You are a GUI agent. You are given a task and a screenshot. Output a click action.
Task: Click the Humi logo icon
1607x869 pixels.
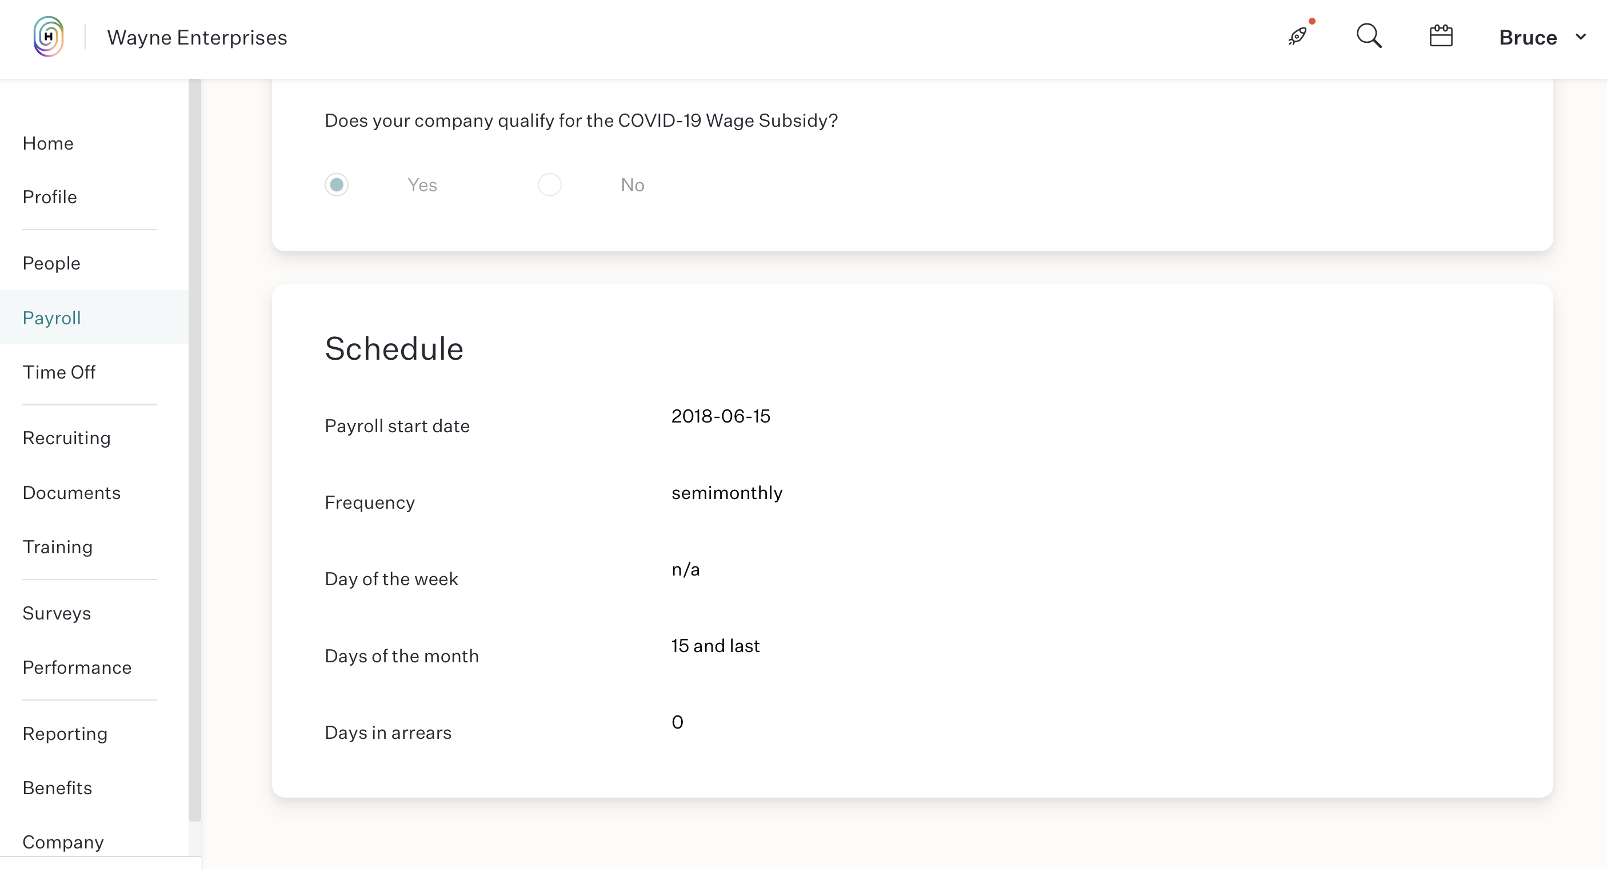coord(49,37)
